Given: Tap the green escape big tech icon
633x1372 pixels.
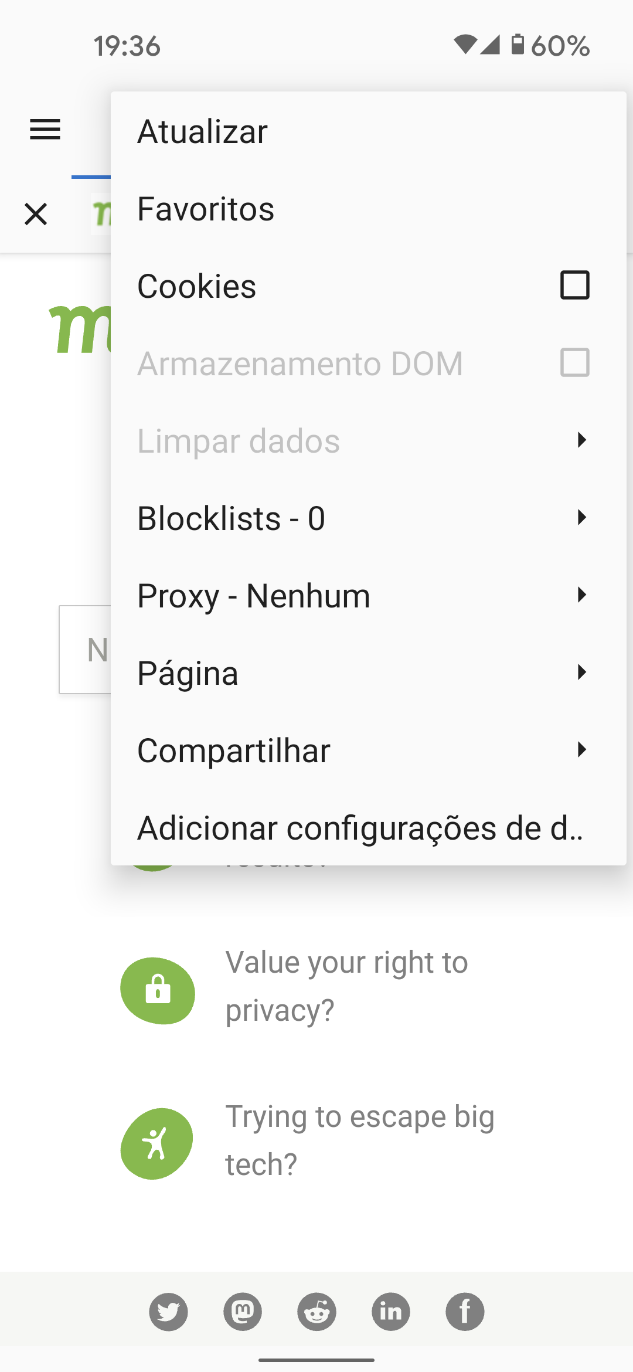Looking at the screenshot, I should coord(156,1143).
